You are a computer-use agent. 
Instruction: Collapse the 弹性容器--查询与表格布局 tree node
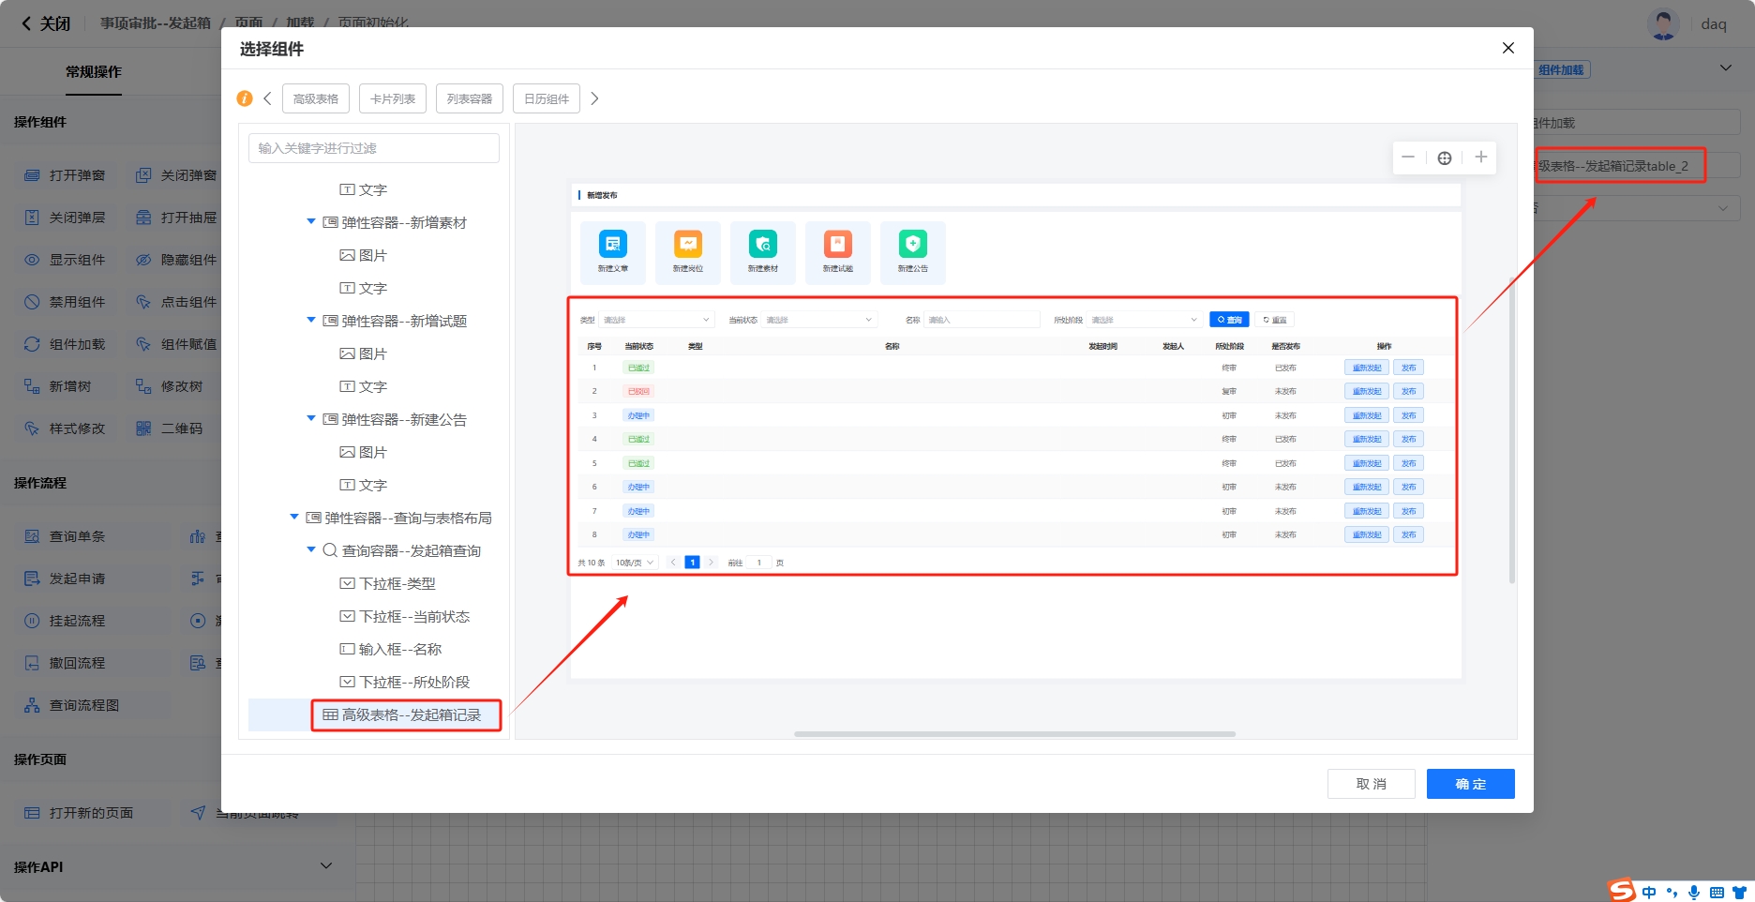tap(294, 518)
